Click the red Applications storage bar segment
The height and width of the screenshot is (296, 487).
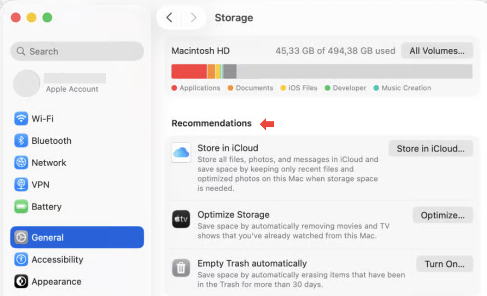point(189,71)
